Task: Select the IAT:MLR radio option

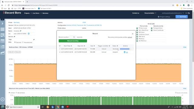Action: point(9,93)
